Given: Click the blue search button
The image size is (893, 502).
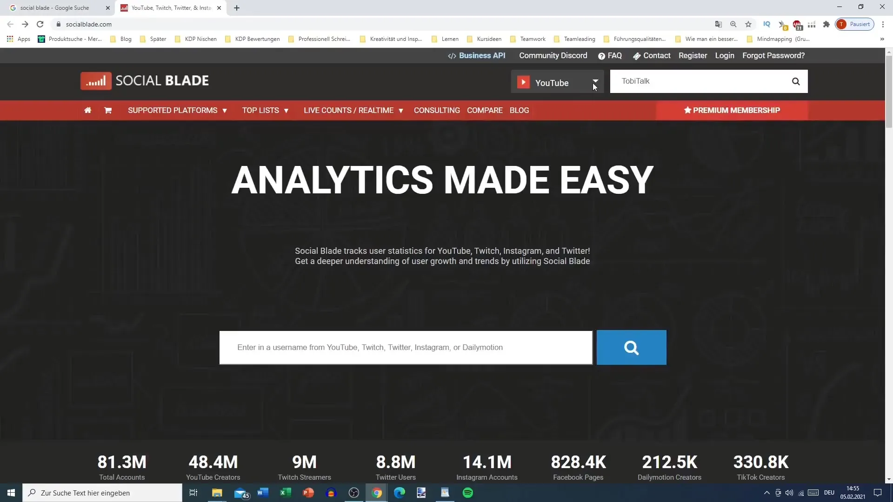Looking at the screenshot, I should click(x=631, y=347).
